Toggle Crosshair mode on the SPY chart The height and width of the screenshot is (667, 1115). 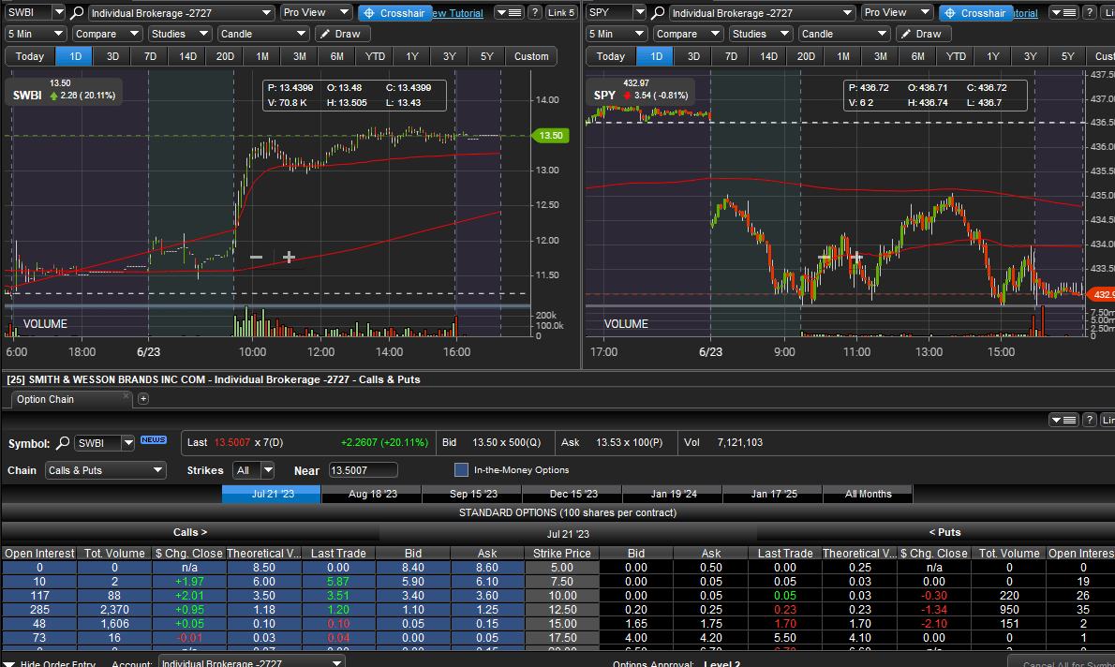click(x=975, y=13)
